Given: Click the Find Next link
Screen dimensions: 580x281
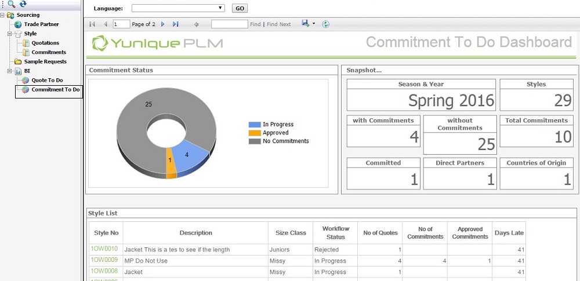Looking at the screenshot, I should pos(279,24).
